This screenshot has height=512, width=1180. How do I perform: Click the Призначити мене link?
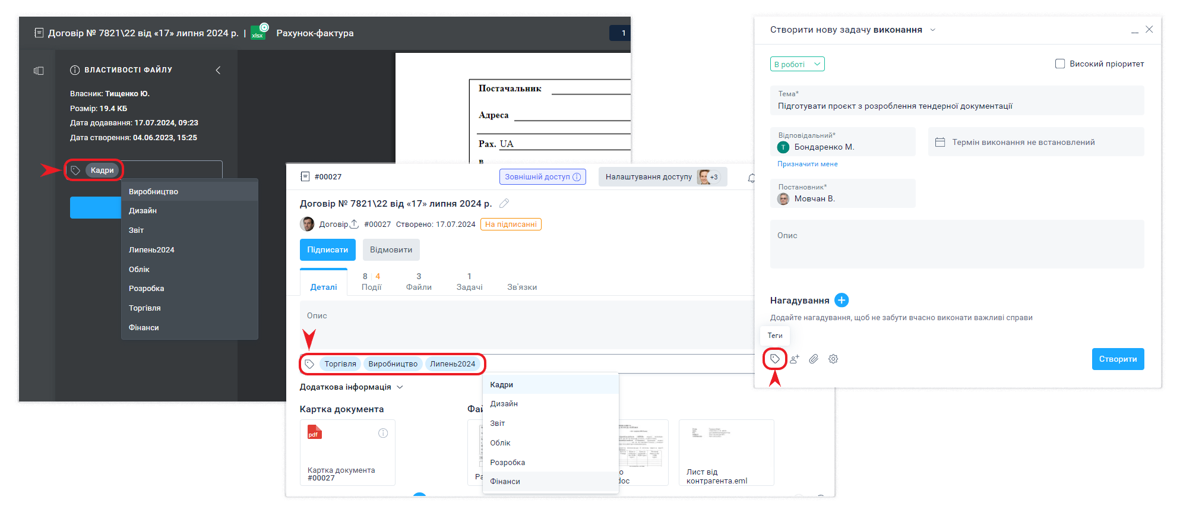(x=807, y=164)
